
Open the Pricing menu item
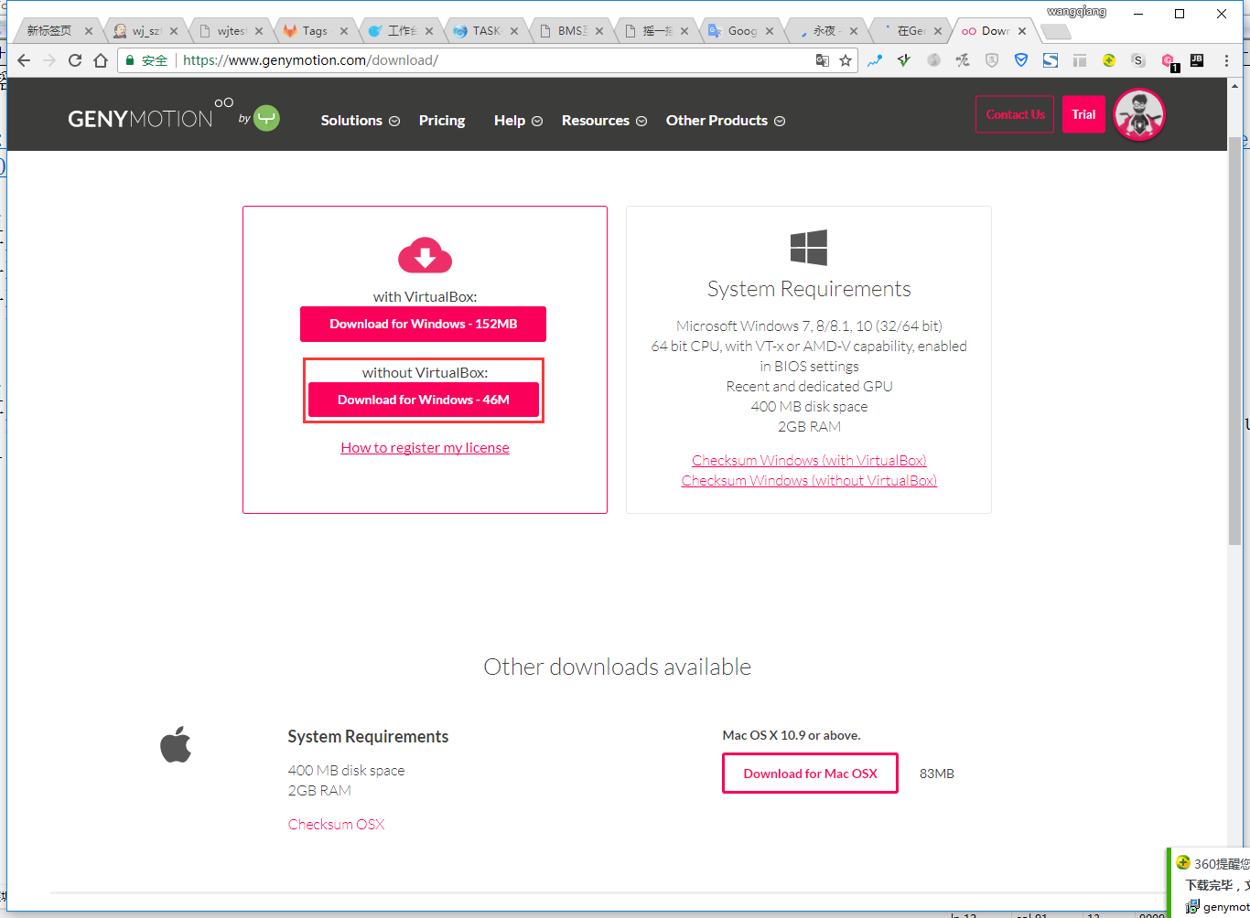coord(442,121)
